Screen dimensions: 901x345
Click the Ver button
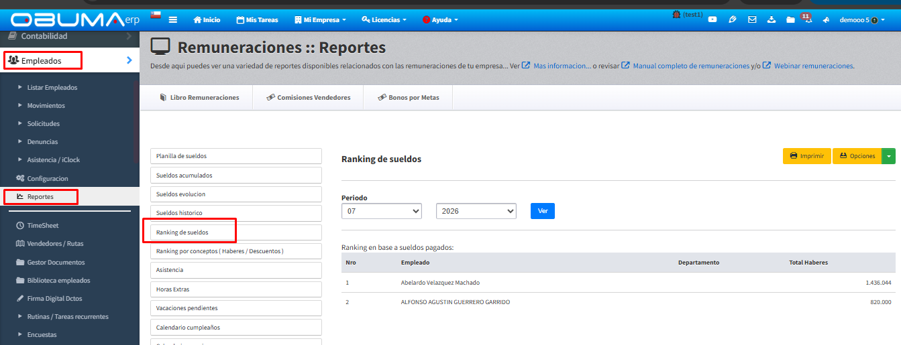point(543,211)
